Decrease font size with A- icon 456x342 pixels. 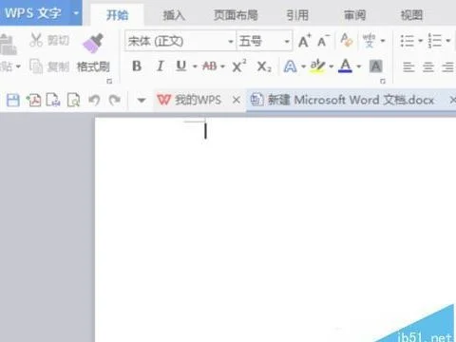[324, 41]
